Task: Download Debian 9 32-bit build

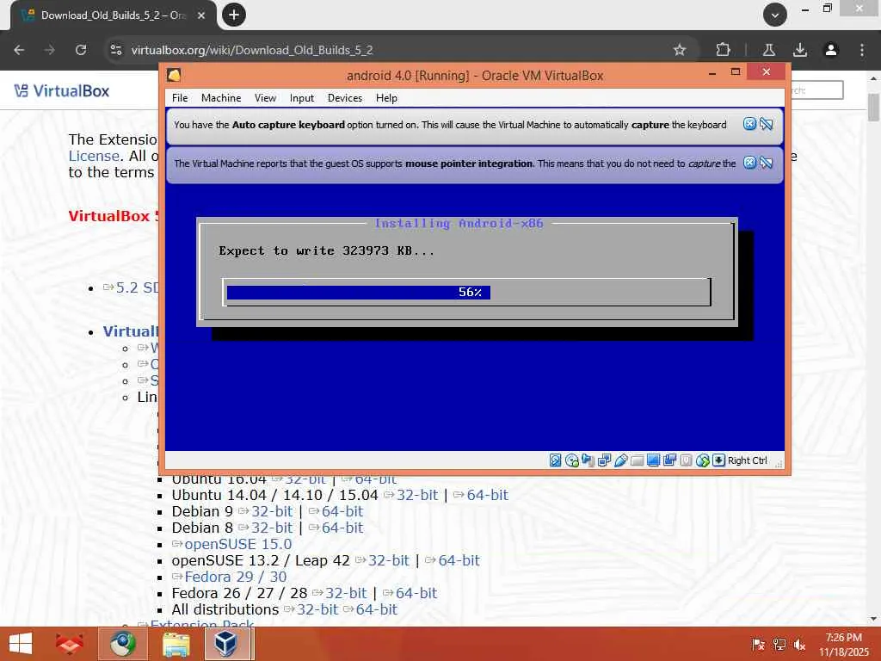Action: pos(272,511)
